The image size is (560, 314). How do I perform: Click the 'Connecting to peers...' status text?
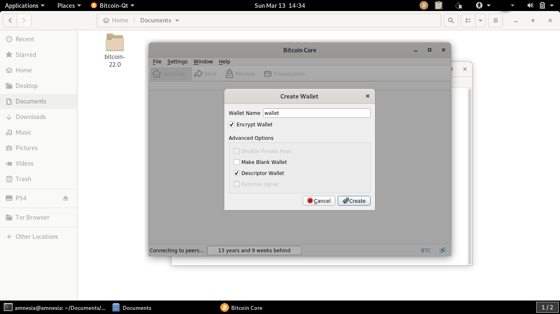177,250
